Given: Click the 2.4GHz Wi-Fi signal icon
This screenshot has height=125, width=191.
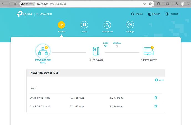Looking at the screenshot, I should click(x=106, y=46).
